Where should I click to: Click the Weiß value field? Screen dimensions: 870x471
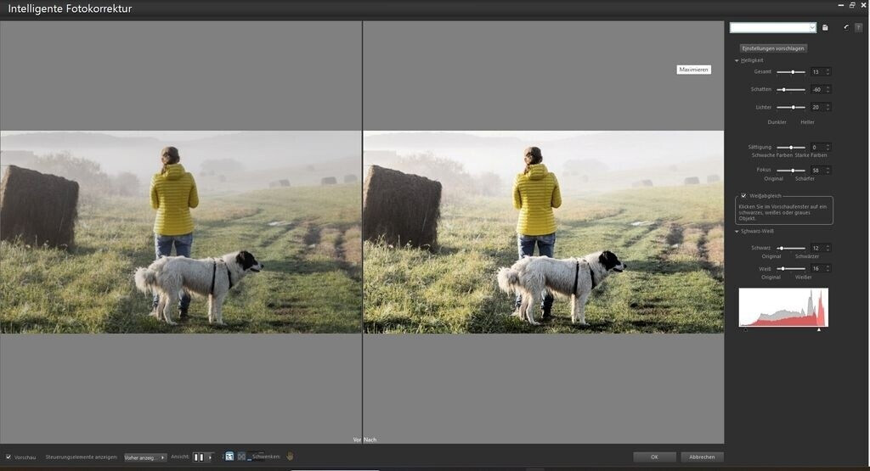coord(817,269)
